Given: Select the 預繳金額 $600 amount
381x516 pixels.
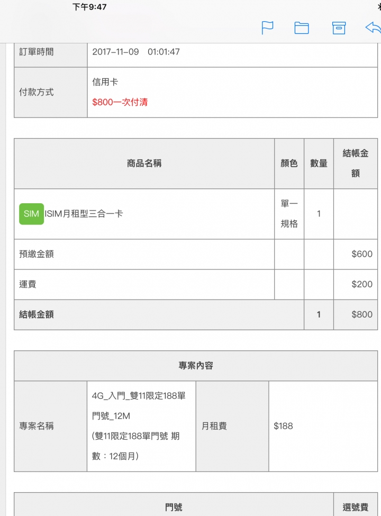Looking at the screenshot, I should coord(362,254).
